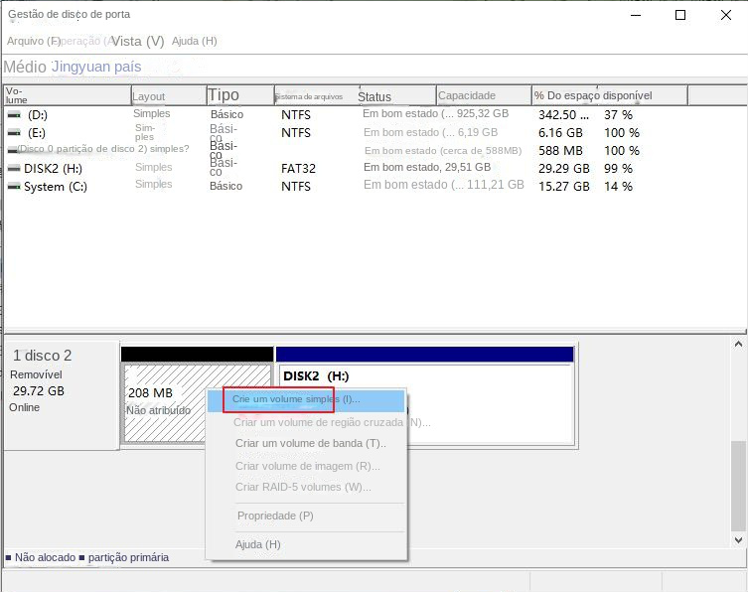The height and width of the screenshot is (592, 748).
Task: Select the DISK2 (H:) drive icon in list
Action: [14, 169]
